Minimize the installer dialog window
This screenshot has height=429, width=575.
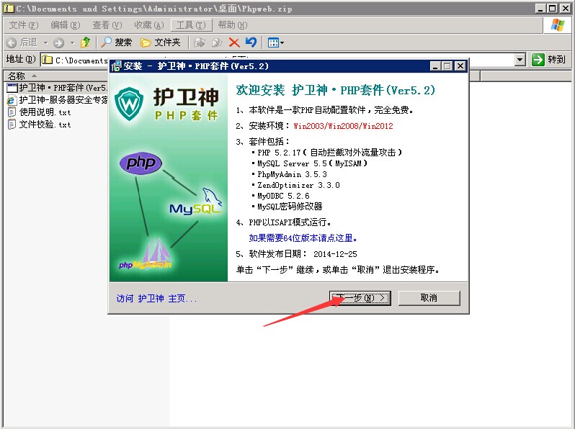435,66
